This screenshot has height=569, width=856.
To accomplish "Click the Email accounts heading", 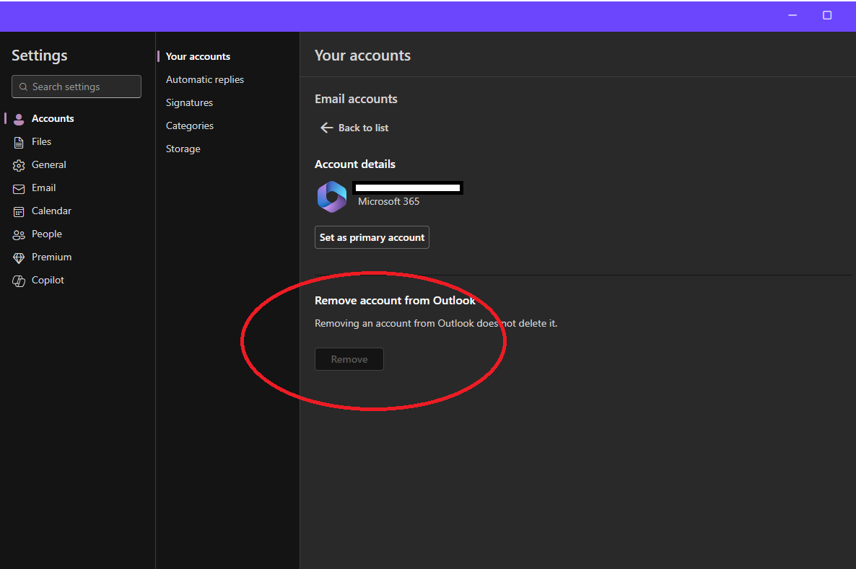I will point(356,99).
